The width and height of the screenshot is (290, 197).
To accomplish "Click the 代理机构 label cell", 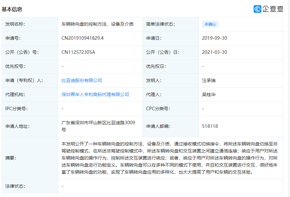I will 30,94.
